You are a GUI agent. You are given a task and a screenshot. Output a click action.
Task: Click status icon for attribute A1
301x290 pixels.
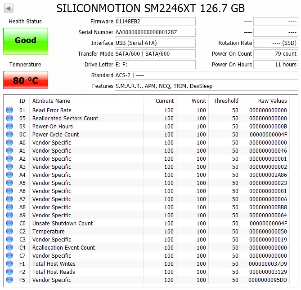[x=9, y=150]
